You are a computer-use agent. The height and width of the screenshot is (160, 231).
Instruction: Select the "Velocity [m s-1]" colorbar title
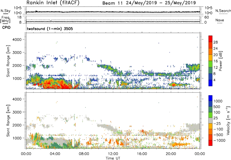point(228,120)
